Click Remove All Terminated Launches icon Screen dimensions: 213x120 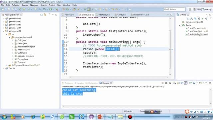click(x=170, y=83)
